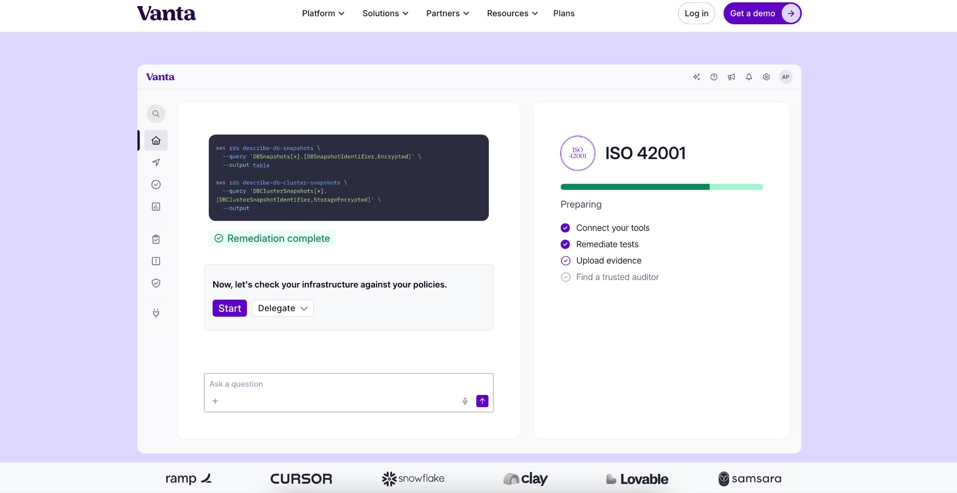
Task: Go to Home via the sidebar house icon
Action: click(156, 141)
